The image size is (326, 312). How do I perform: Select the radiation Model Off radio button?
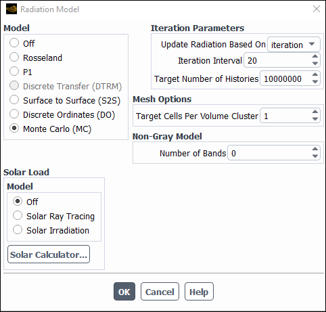click(x=14, y=43)
